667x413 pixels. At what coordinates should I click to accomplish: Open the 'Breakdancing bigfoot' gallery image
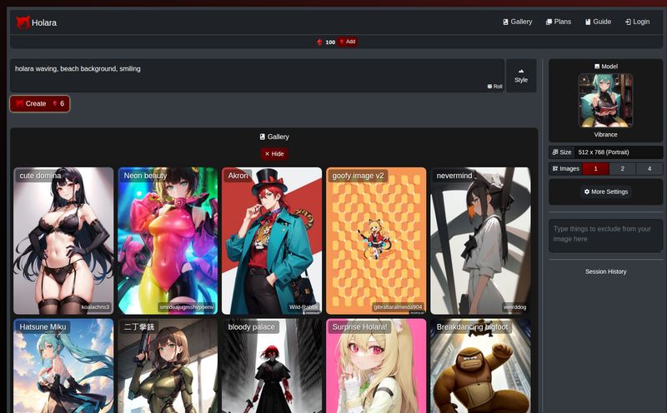[x=480, y=366]
